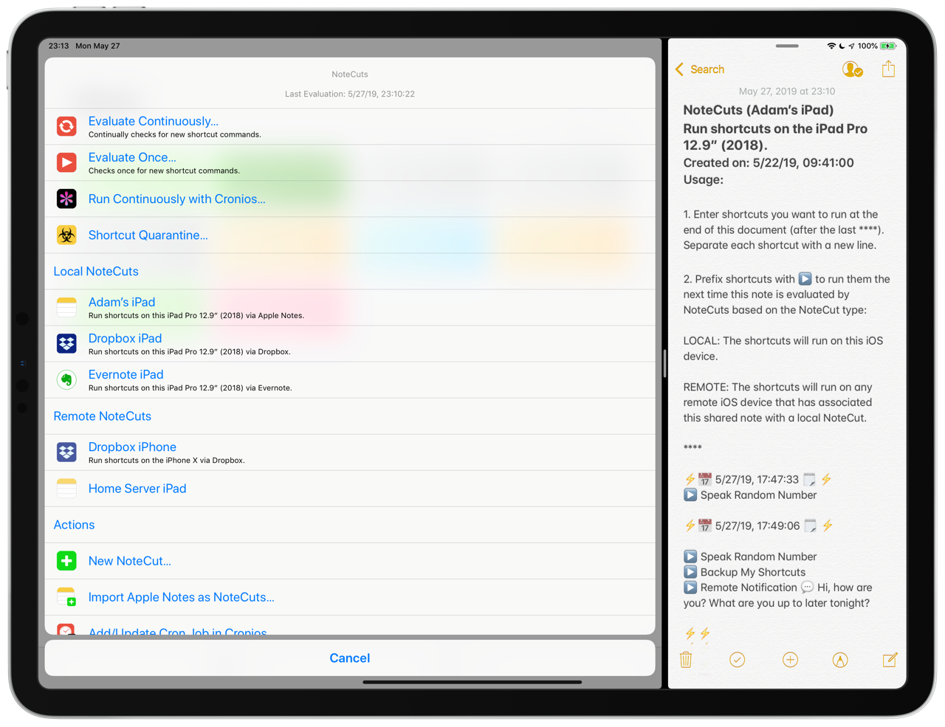Select Evaluate Once option

coord(350,162)
